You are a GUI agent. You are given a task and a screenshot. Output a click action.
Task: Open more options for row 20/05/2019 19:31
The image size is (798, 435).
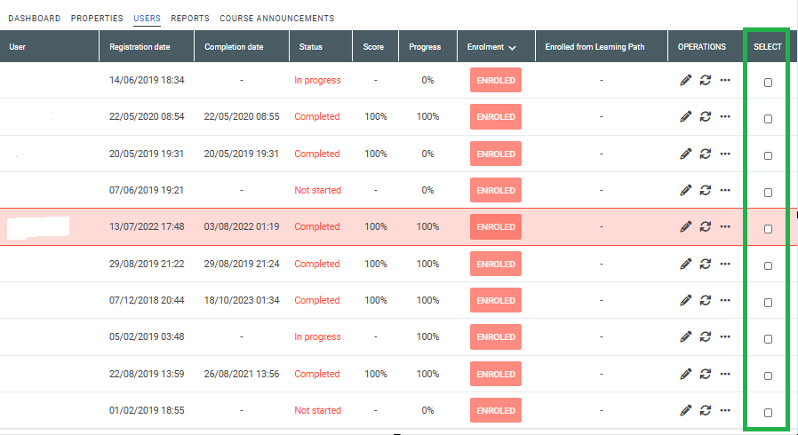point(725,154)
